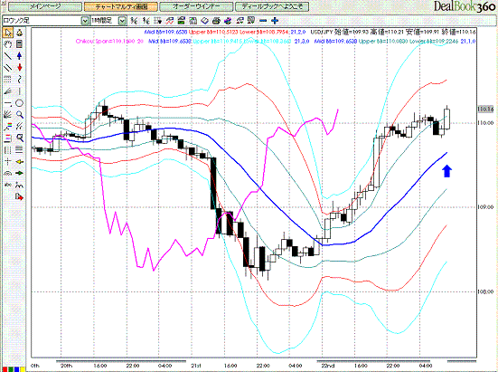Click the 108.00 price axis label
The height and width of the screenshot is (372, 498).
(485, 291)
